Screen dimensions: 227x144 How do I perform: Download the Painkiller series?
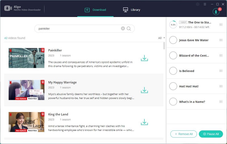tap(144, 58)
